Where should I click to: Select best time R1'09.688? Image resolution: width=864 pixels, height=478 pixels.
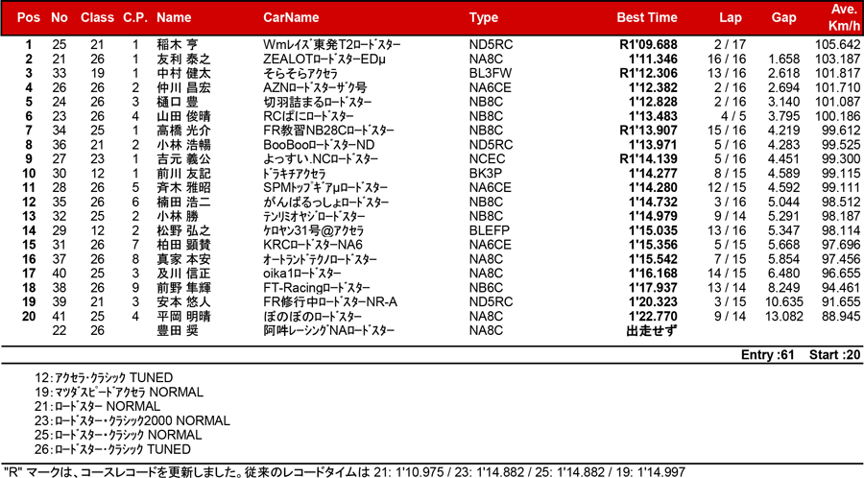pos(648,44)
